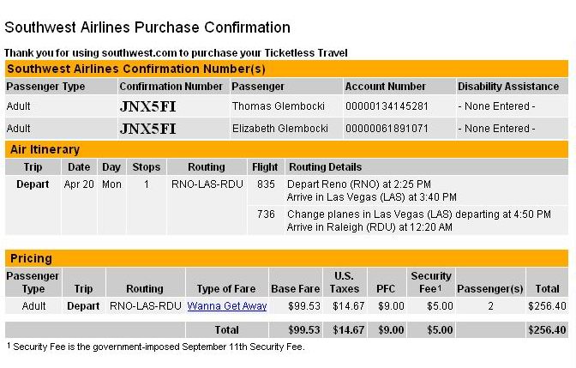The width and height of the screenshot is (576, 368).
Task: Click the $256.40 amount in the Total row
Action: (x=547, y=329)
